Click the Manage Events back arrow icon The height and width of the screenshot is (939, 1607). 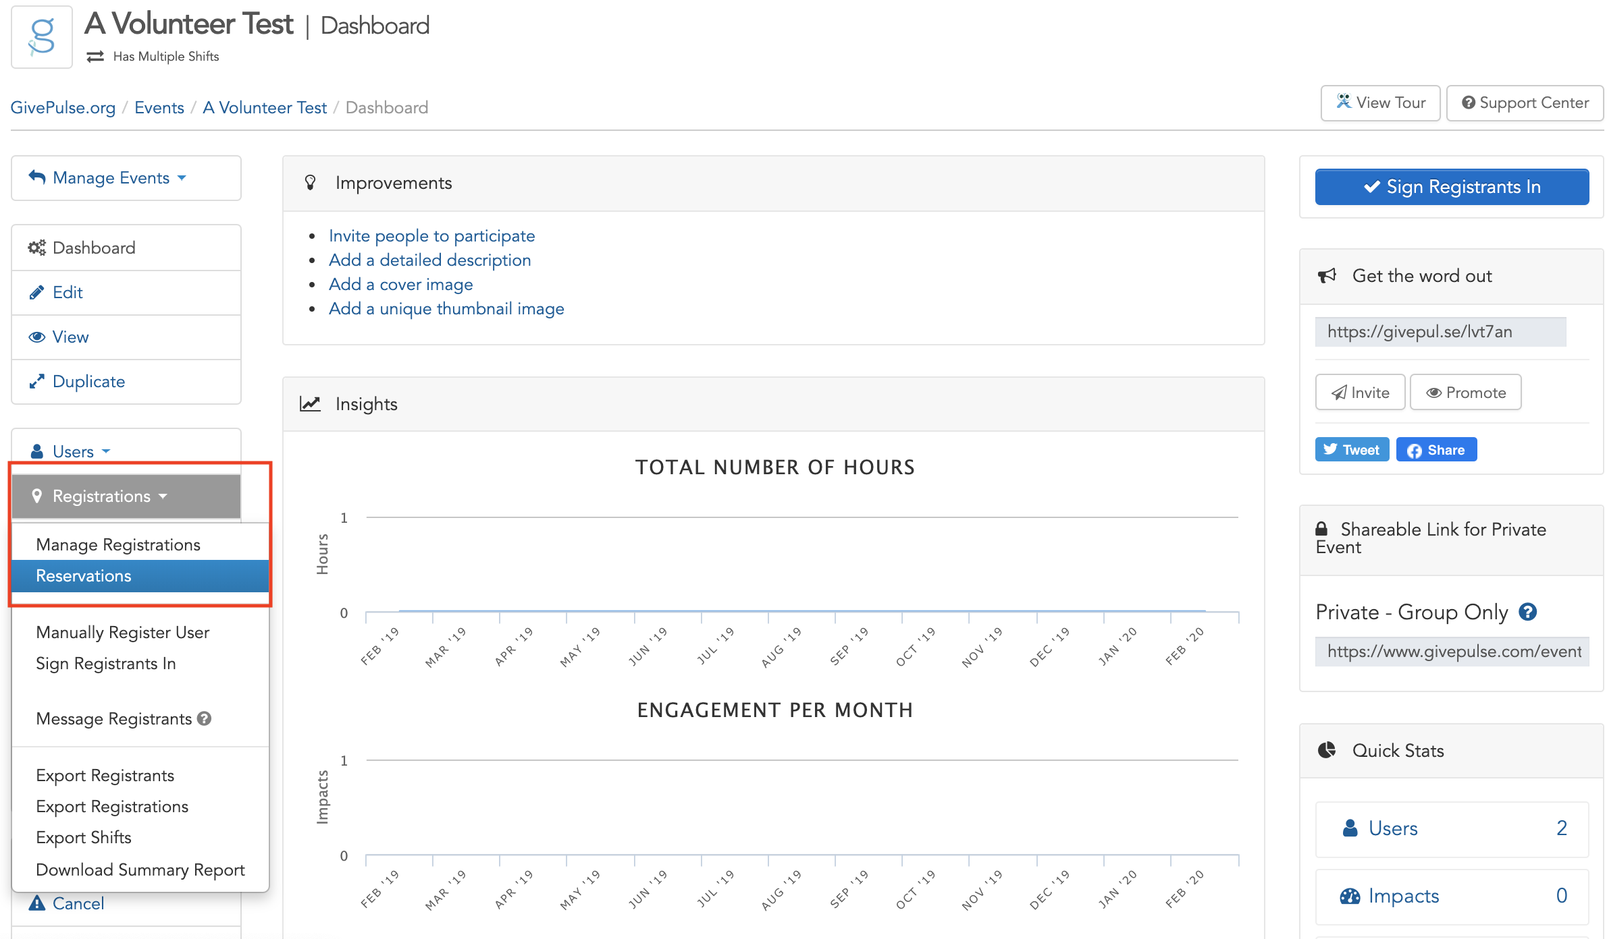point(37,177)
